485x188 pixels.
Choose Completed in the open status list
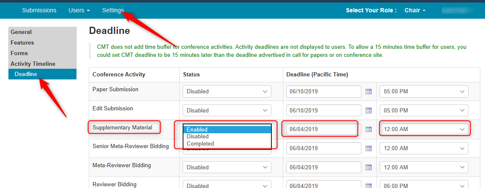(227, 143)
